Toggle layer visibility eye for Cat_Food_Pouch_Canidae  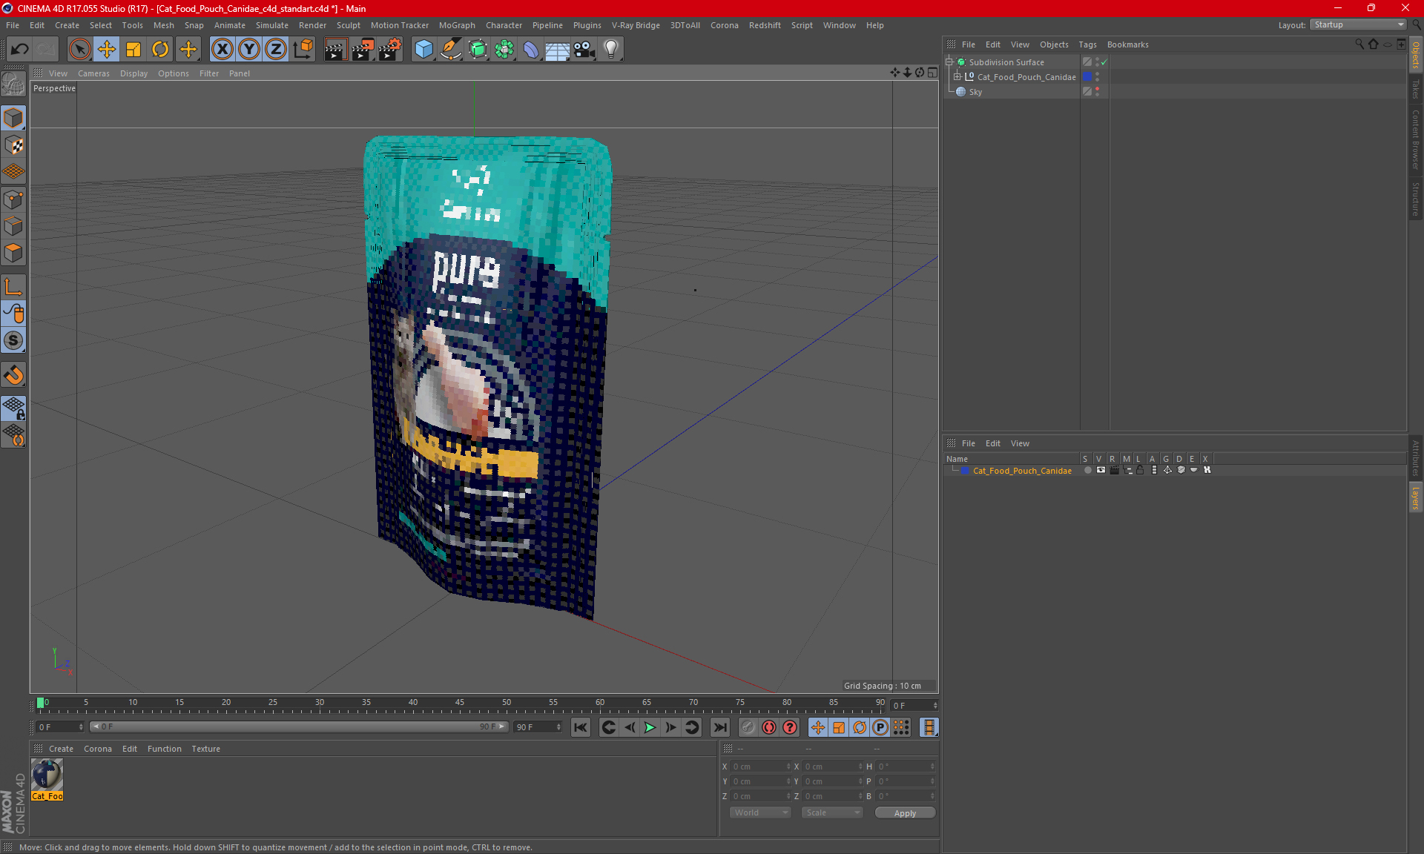(x=1101, y=470)
